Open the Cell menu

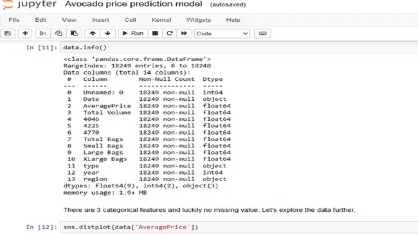[x=130, y=20]
